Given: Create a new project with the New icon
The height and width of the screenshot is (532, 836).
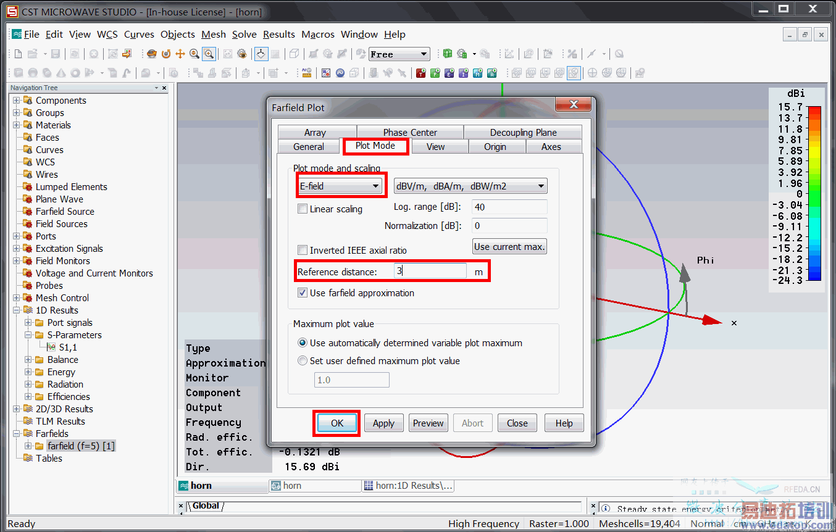Looking at the screenshot, I should tap(18, 54).
